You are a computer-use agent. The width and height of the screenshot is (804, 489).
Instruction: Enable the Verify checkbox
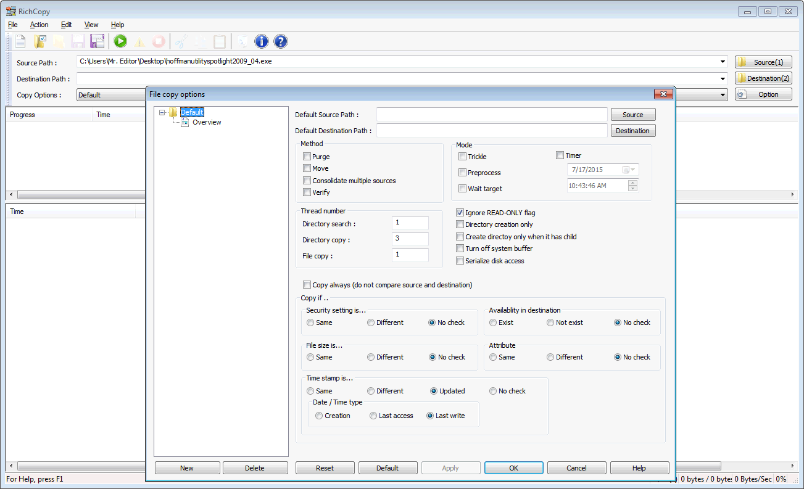pyautogui.click(x=307, y=192)
